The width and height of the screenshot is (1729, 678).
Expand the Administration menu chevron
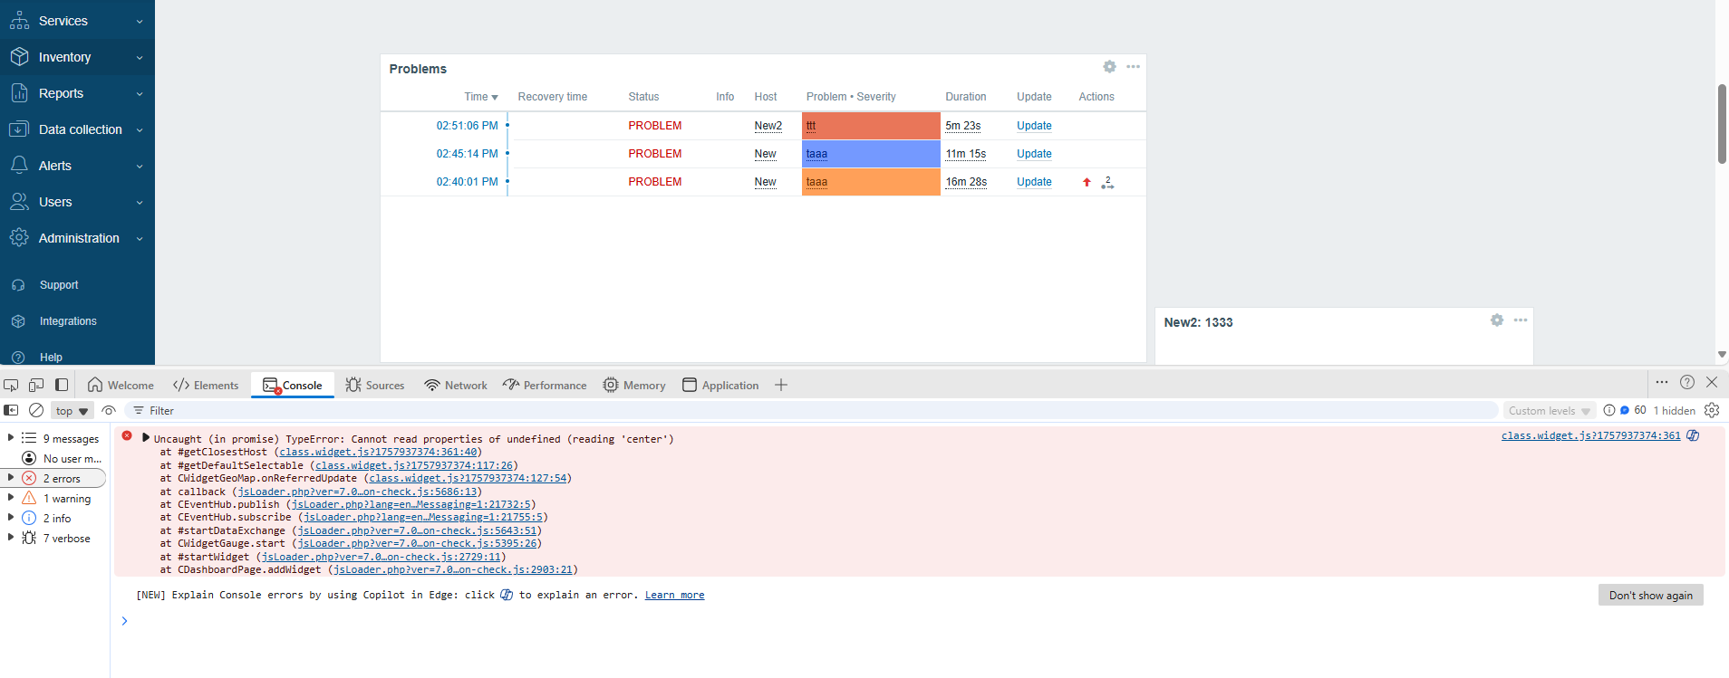click(x=140, y=238)
